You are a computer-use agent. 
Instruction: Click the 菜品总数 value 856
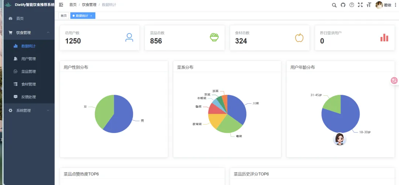(x=156, y=41)
